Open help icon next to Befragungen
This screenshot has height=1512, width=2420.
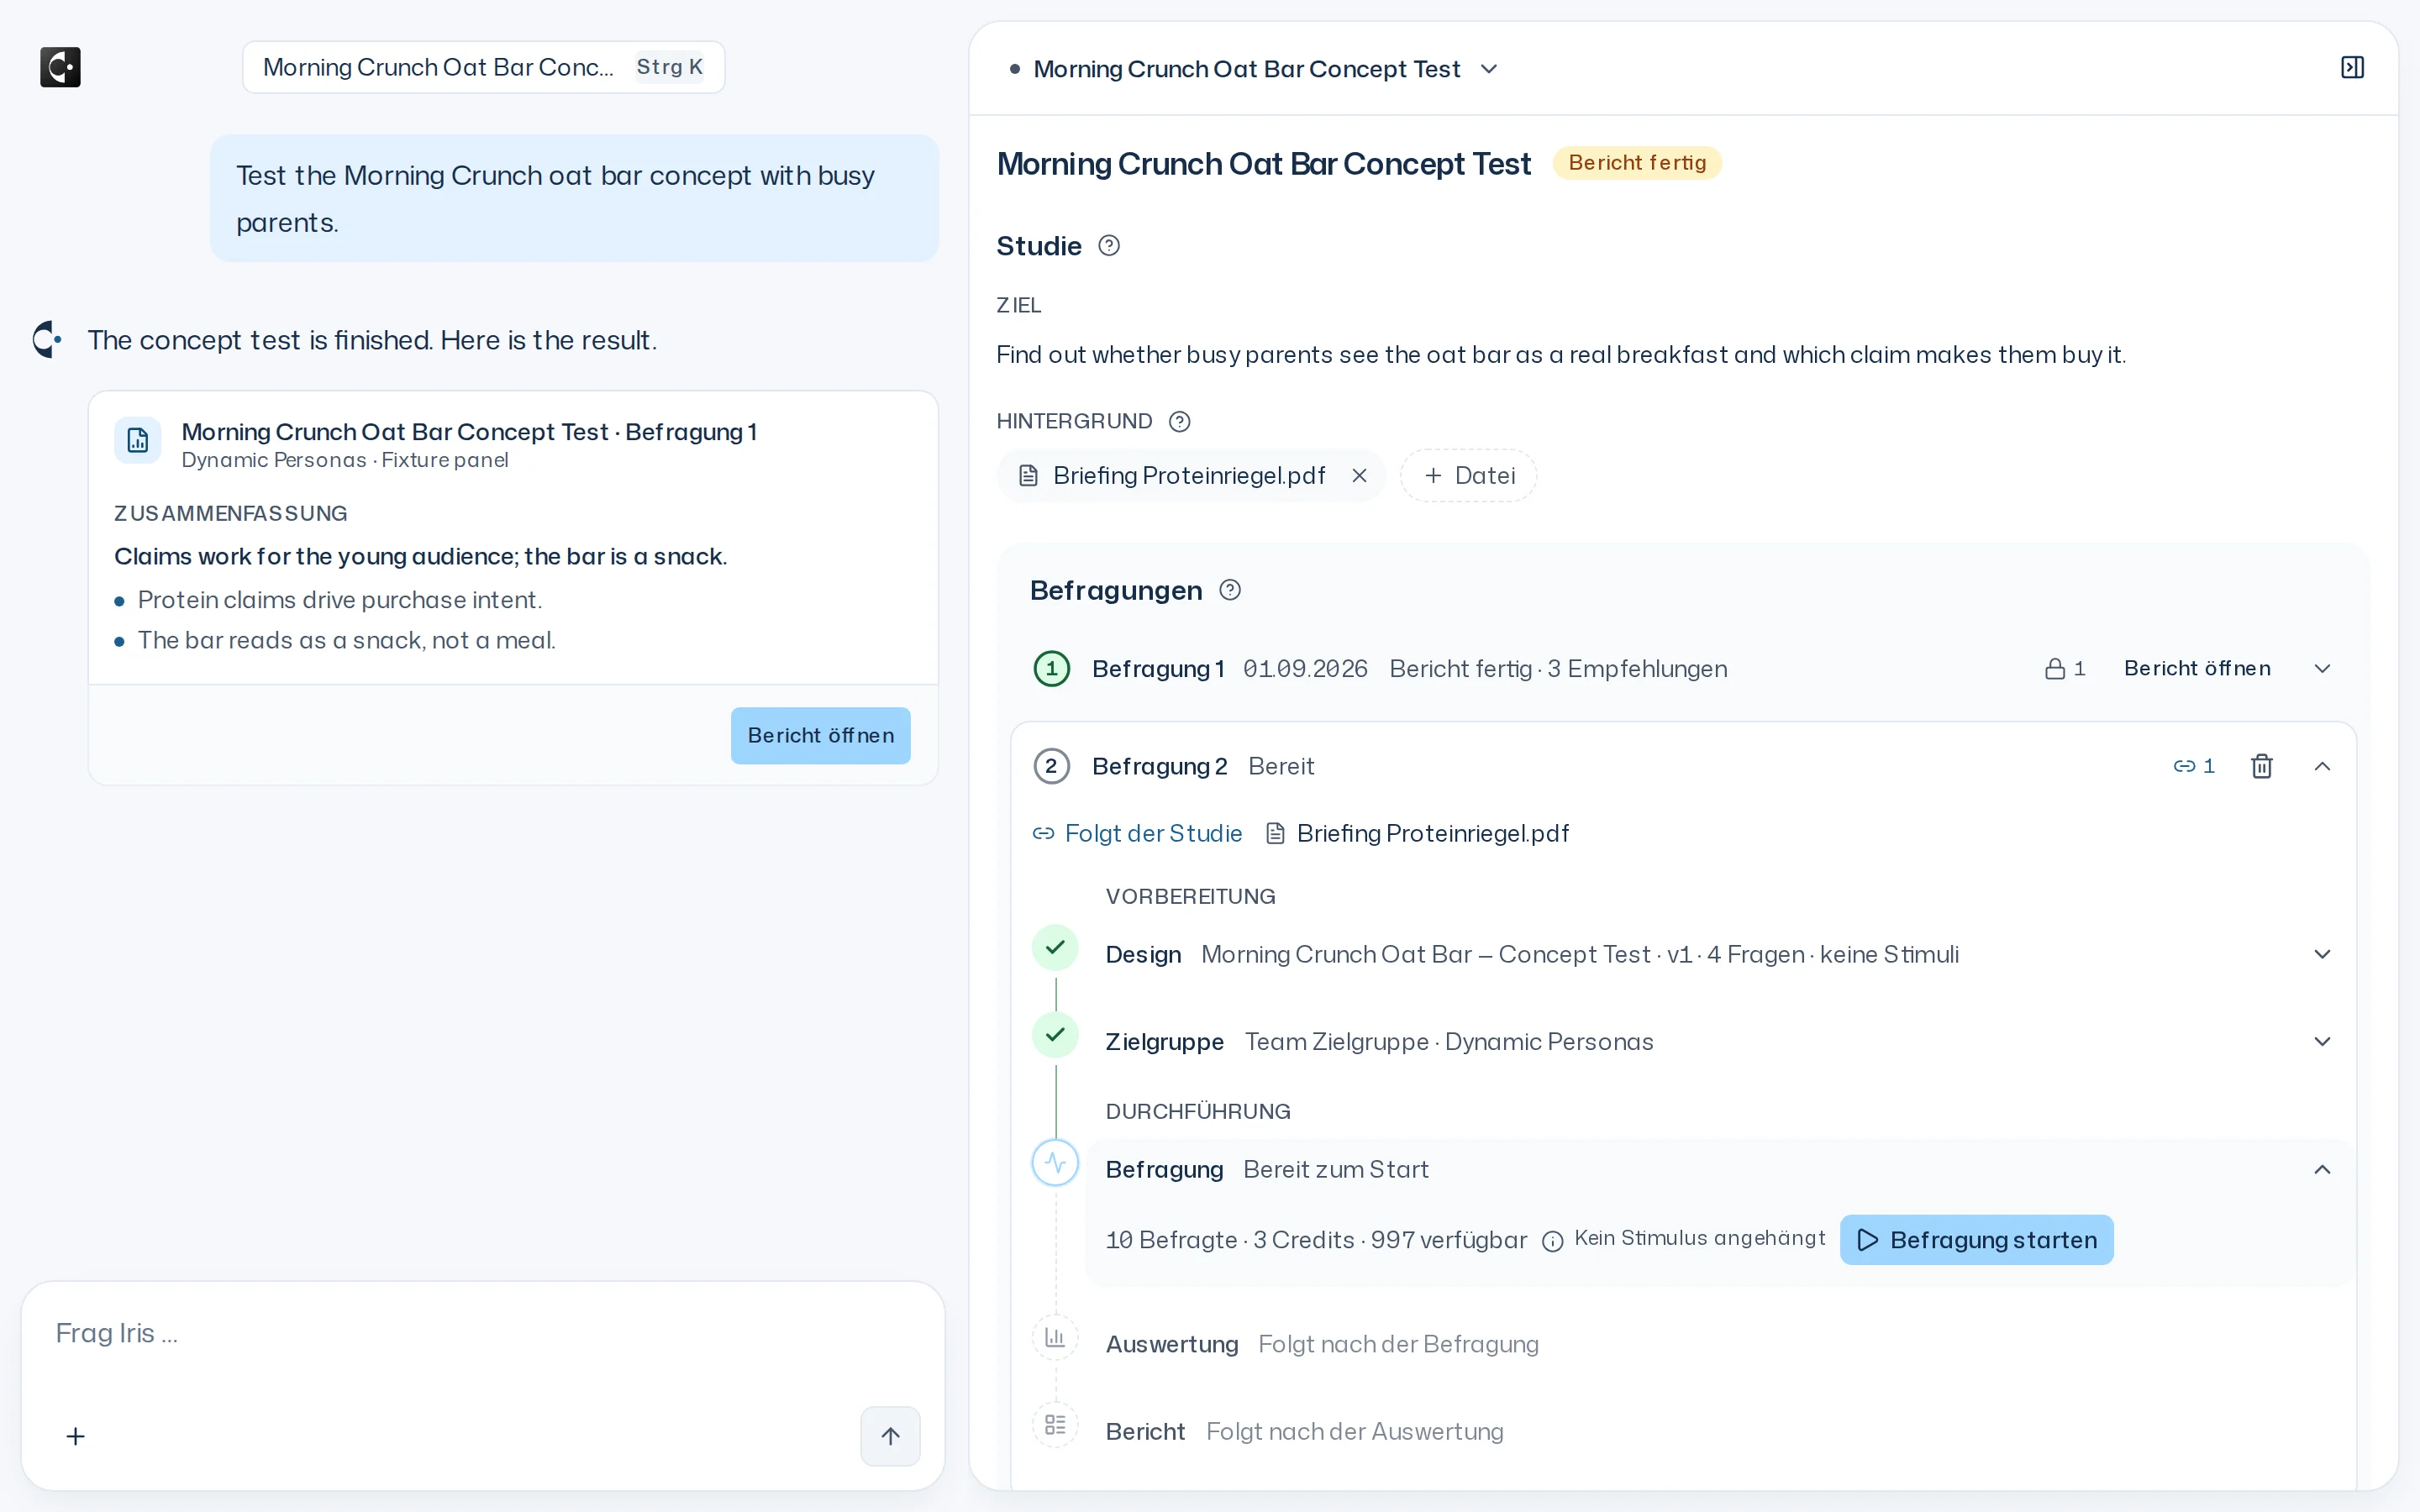coord(1230,590)
